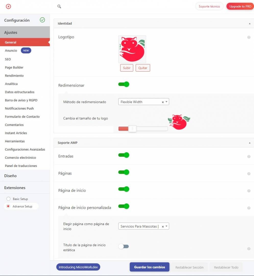Screen dimensions: 254x276
Task: Clear the Flexible Width selection with the x
Action: point(163,102)
